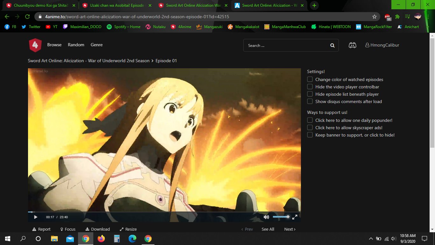Open the Twitter bookmark
Screen dimensions: 435x245
(31, 27)
